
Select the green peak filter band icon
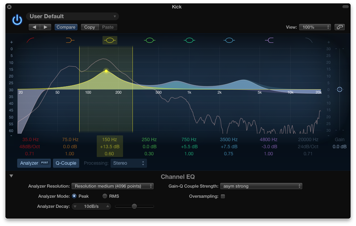click(149, 40)
